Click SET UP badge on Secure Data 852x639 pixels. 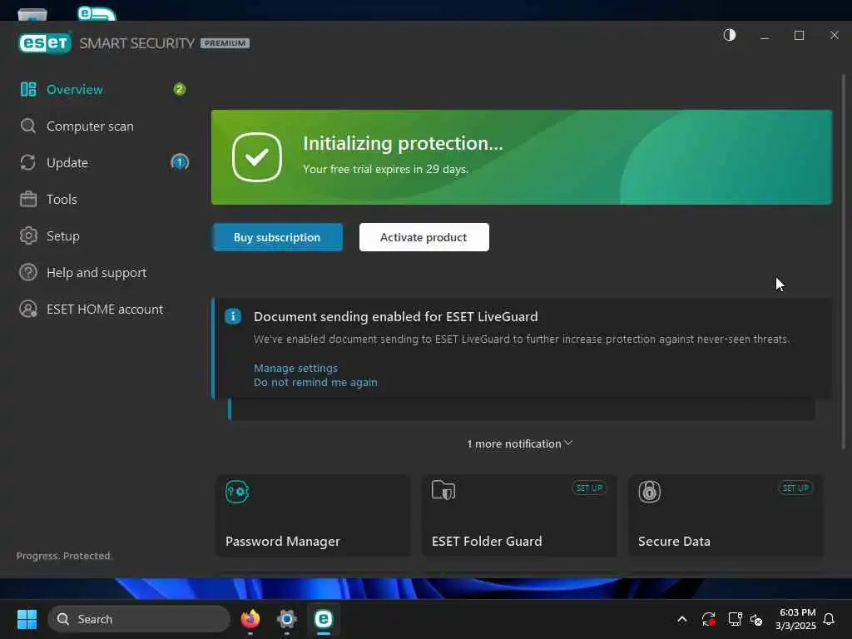(x=795, y=488)
